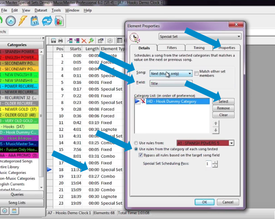275x219 pixels.
Task: Click the Clear button
Action: [223, 115]
